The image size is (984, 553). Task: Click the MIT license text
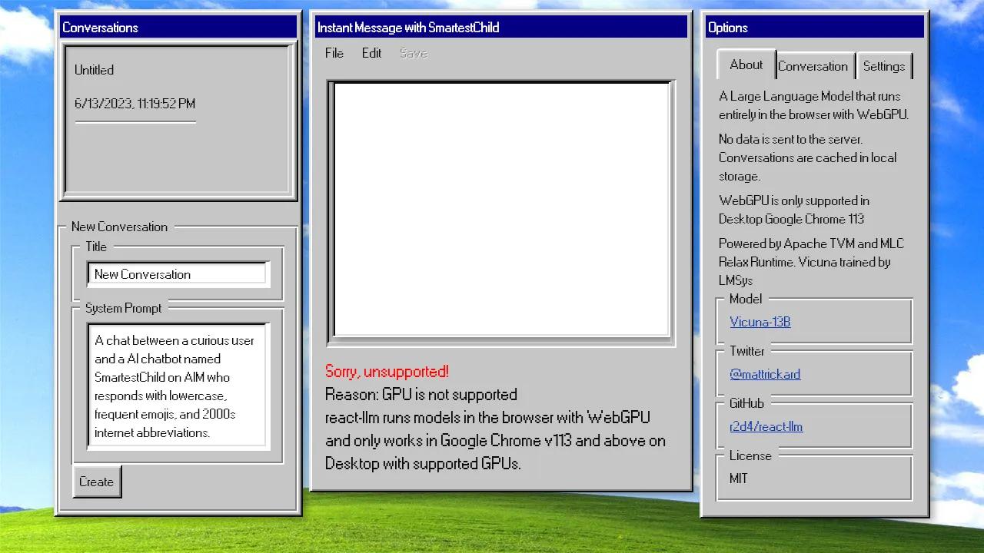[x=739, y=478]
